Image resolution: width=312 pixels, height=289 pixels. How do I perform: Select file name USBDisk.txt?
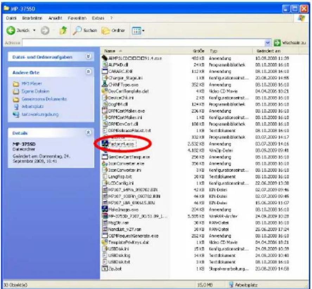pyautogui.click(x=119, y=262)
